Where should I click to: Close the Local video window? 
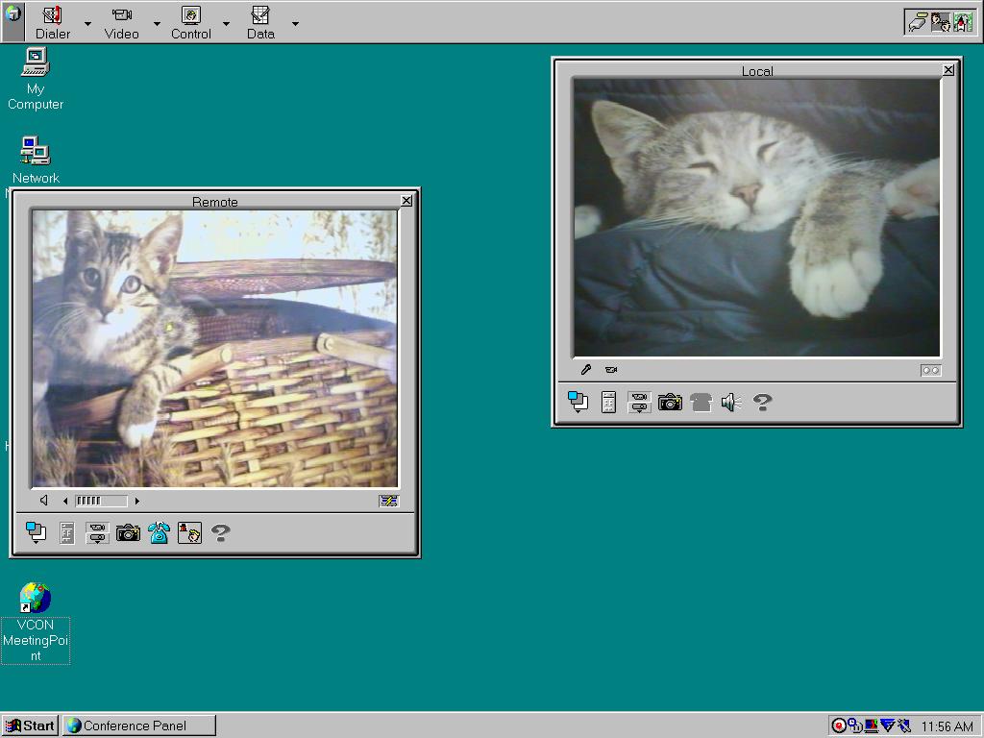pos(948,70)
